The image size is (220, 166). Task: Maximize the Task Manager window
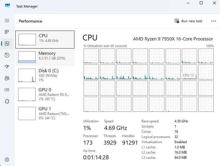pos(201,3)
